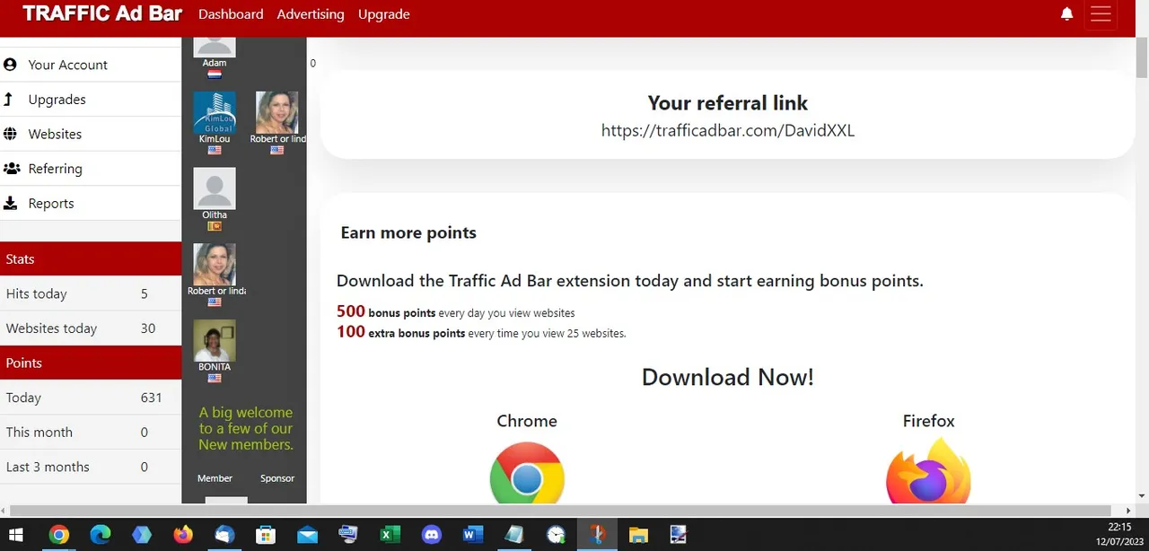Click the Chrome label text
This screenshot has width=1149, height=551.
point(527,421)
